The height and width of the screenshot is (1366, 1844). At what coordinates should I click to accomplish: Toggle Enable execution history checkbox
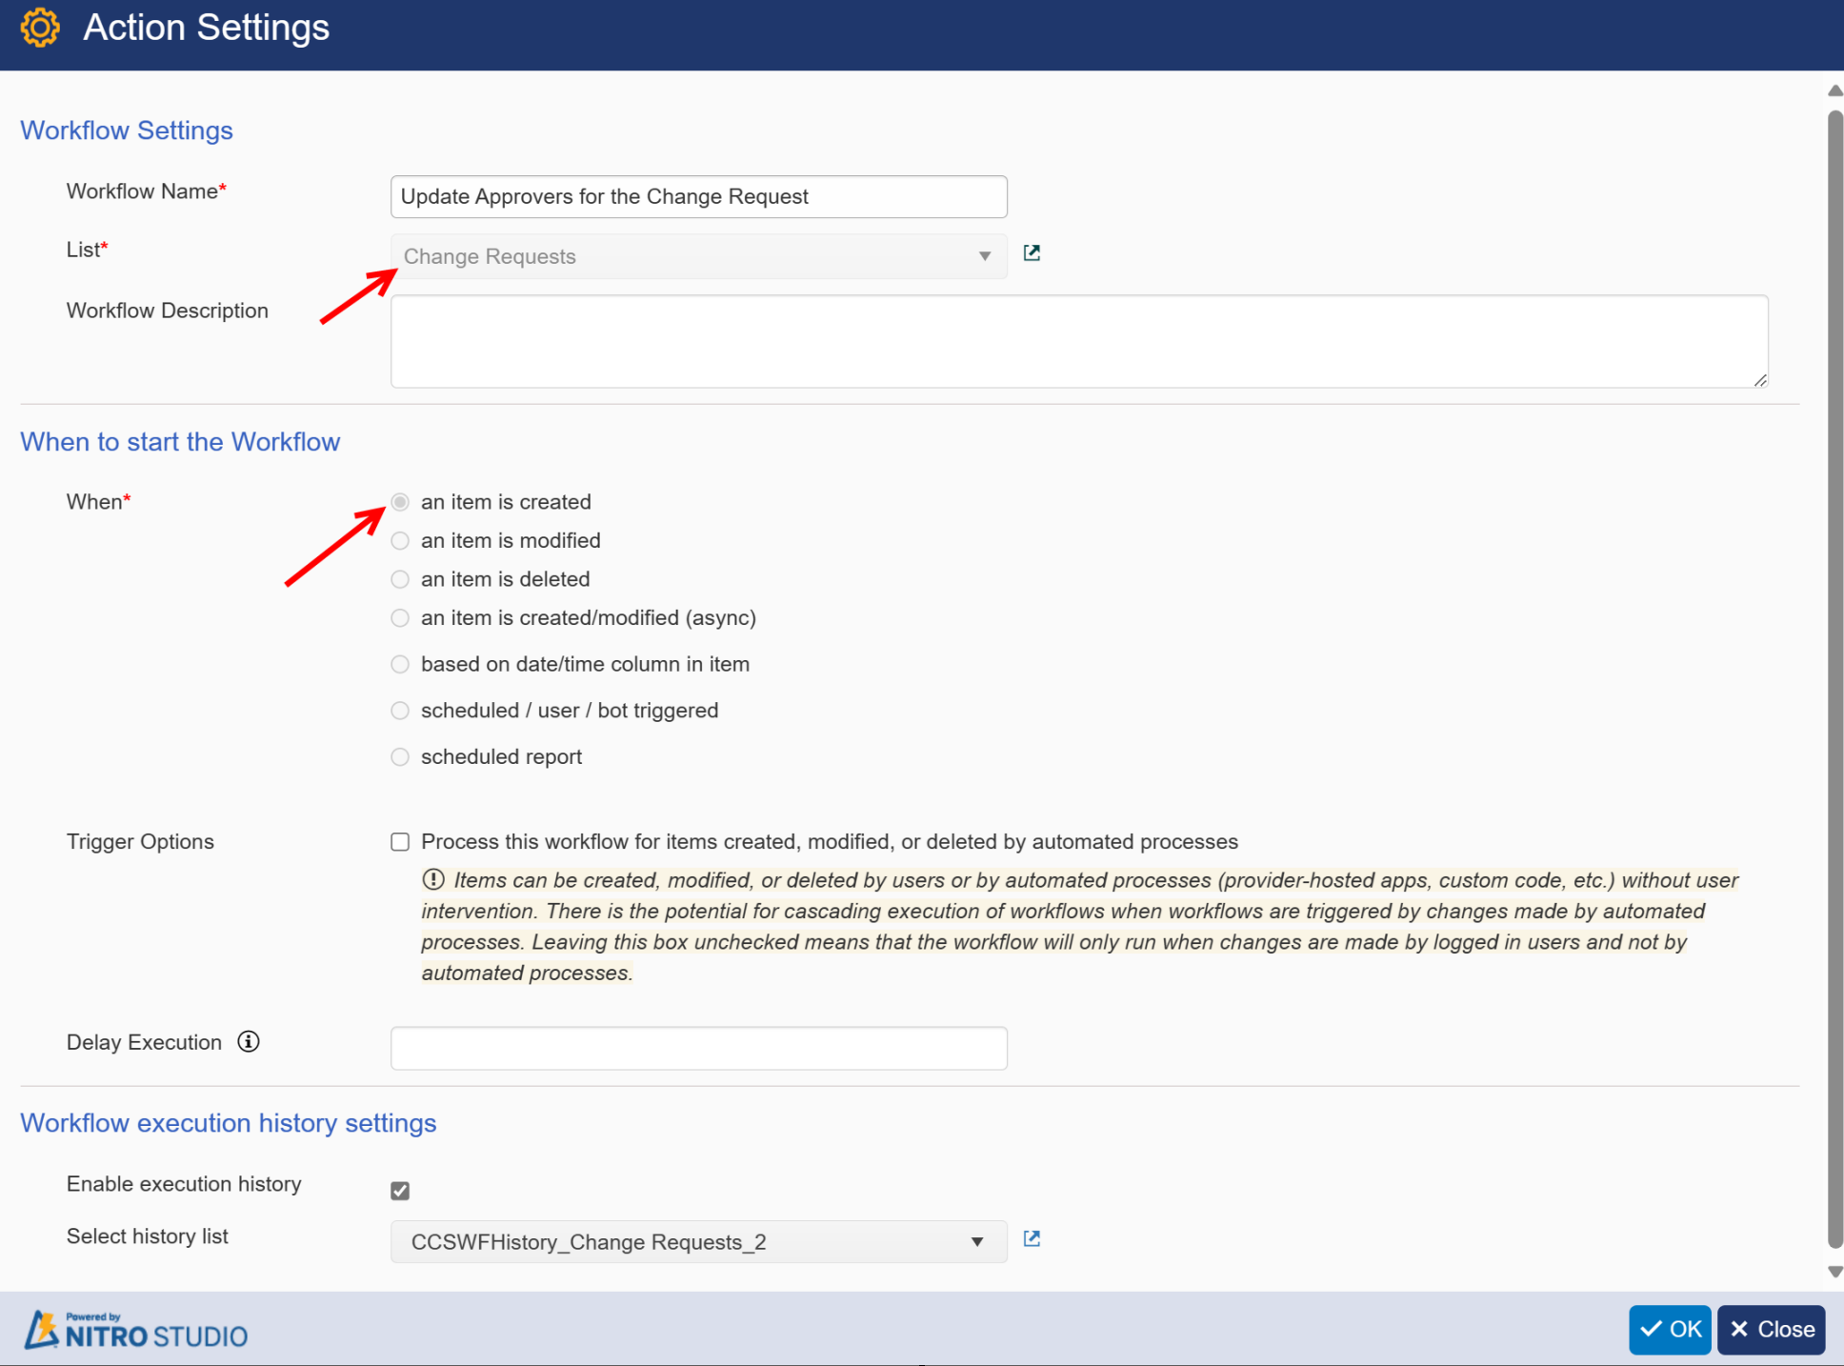400,1191
